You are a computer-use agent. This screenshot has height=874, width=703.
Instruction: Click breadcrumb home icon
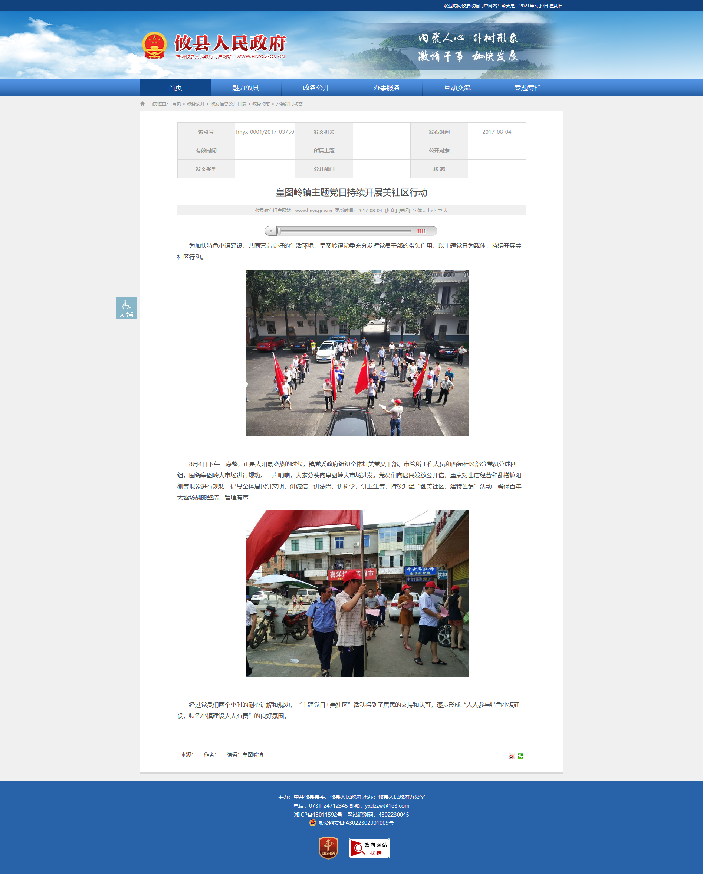(x=142, y=104)
